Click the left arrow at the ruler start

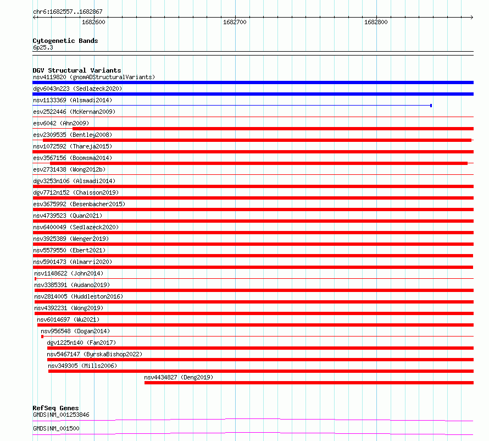[x=35, y=18]
